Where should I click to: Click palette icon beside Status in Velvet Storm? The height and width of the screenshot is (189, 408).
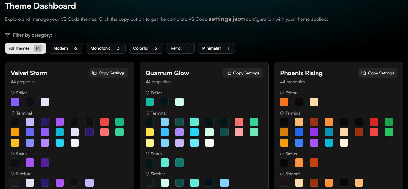pos(13,154)
